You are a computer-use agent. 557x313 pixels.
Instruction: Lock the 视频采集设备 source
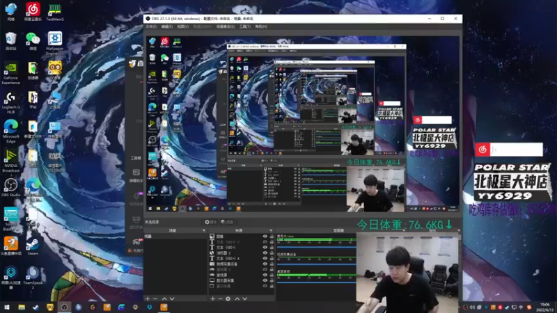(272, 264)
